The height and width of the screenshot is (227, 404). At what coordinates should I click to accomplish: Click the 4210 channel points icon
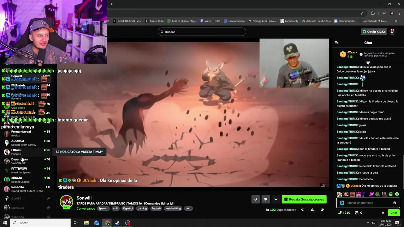pyautogui.click(x=340, y=213)
